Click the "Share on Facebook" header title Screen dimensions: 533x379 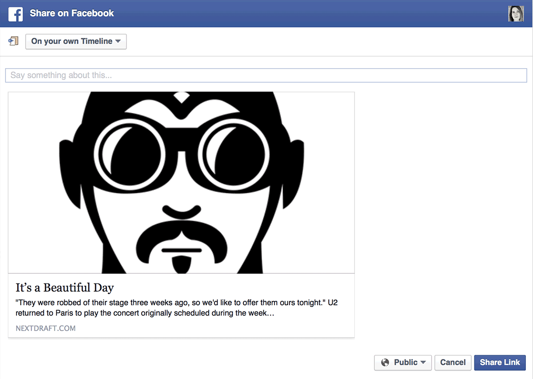pyautogui.click(x=72, y=13)
